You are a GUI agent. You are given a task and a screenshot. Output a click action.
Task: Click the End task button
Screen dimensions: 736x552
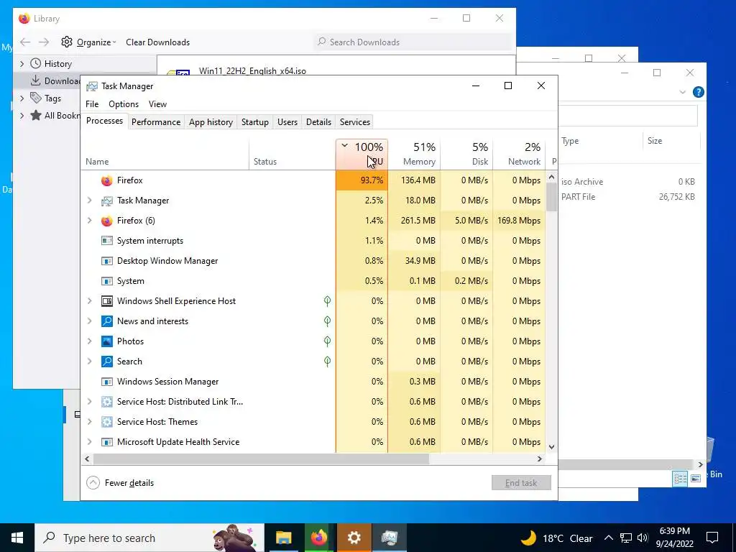521,482
